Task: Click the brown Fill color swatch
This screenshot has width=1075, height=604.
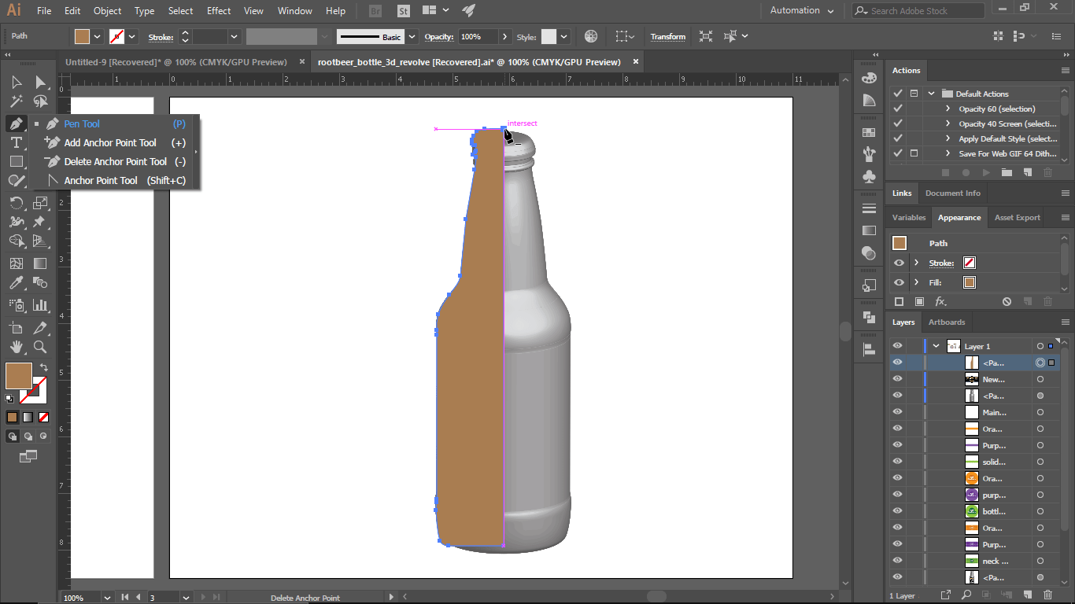Action: coord(18,376)
